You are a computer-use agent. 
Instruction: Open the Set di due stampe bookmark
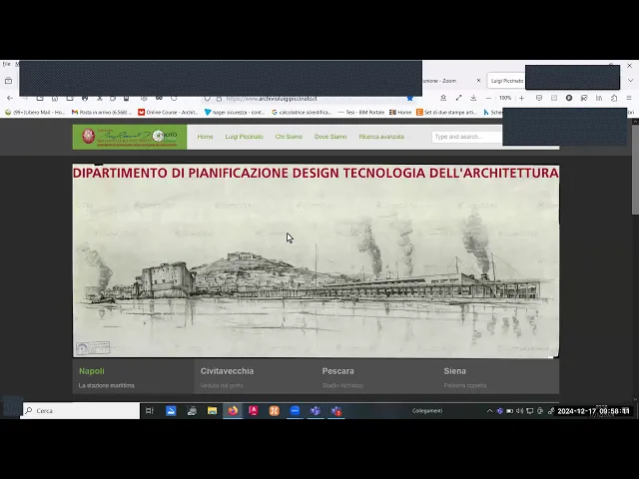coord(446,112)
